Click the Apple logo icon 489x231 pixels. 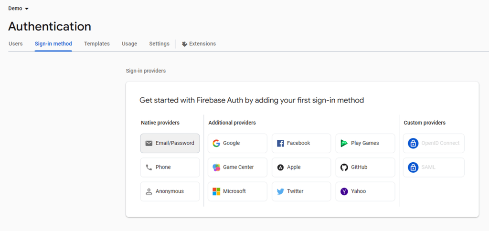click(x=280, y=168)
